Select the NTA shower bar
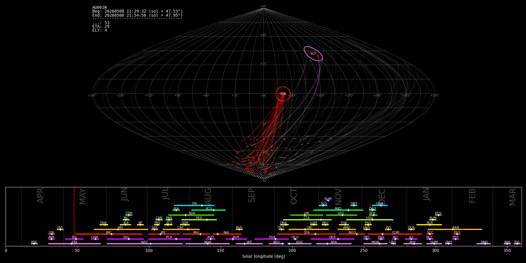The image size is (526, 263). pyautogui.click(x=334, y=244)
